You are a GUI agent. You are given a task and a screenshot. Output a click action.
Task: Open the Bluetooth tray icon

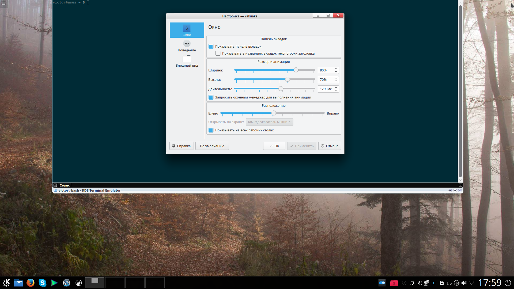click(419, 283)
